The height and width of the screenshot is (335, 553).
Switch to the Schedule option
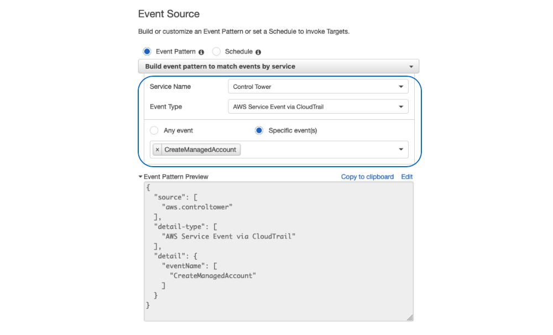click(x=216, y=51)
